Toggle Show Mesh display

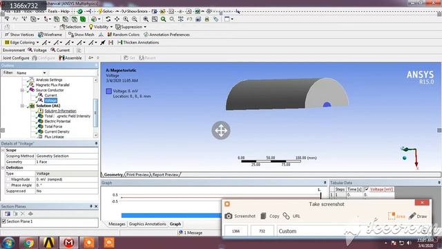81,35
